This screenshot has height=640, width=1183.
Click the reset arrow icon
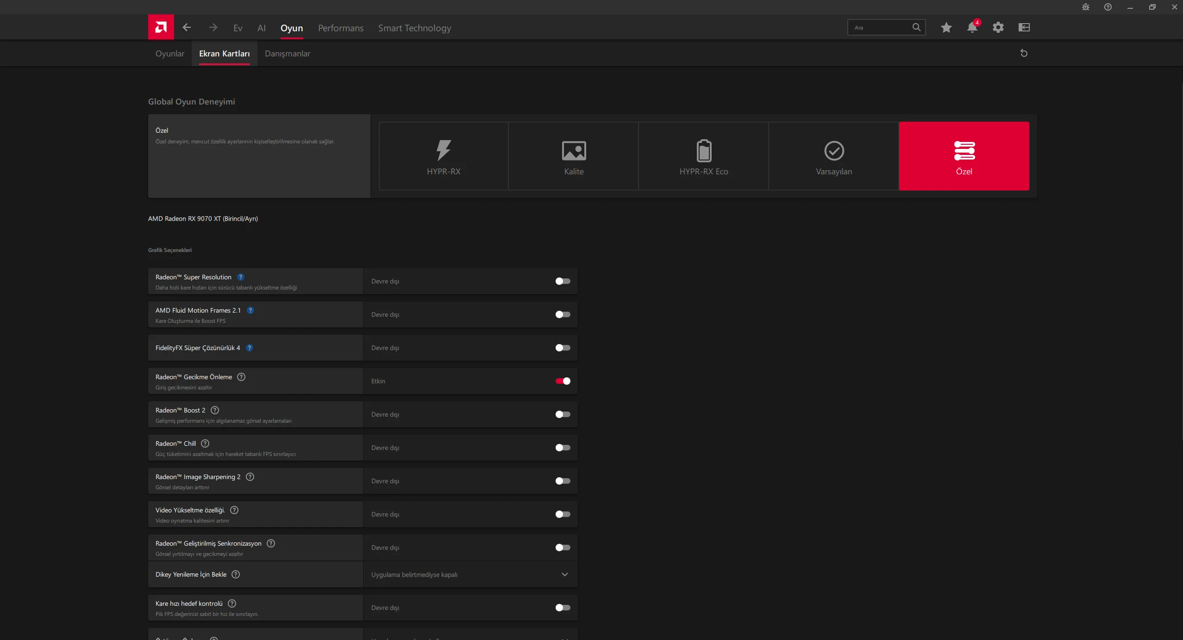click(x=1024, y=53)
